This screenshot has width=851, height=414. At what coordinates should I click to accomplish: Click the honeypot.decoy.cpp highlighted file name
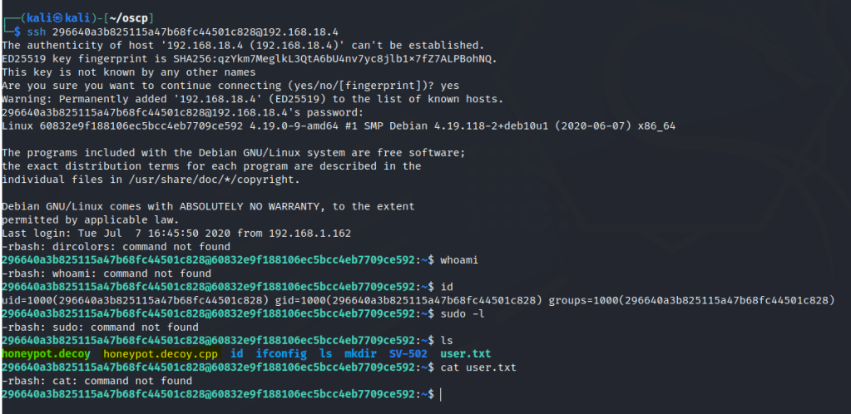point(158,354)
